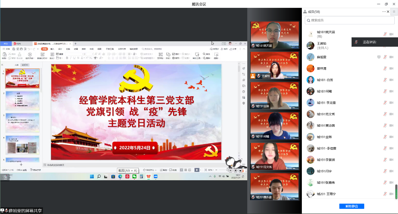The image size is (398, 214).
Task: Switch to the 设计 ribbon tab
Action: [60, 49]
